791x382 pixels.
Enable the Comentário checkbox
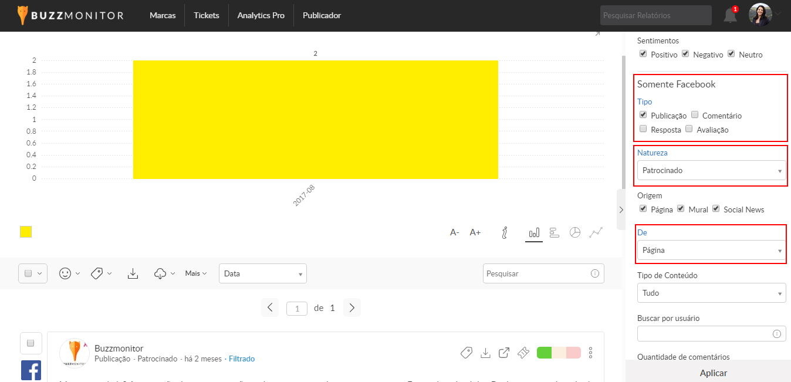695,115
